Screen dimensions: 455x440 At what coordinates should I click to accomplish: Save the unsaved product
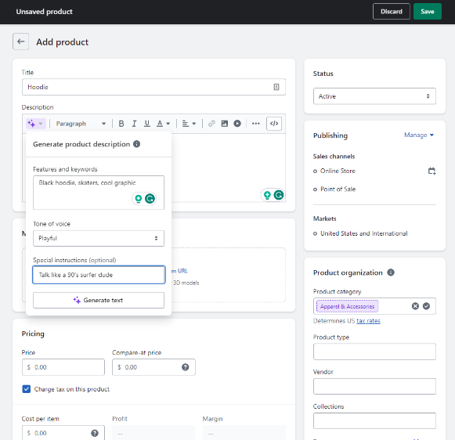coord(428,12)
